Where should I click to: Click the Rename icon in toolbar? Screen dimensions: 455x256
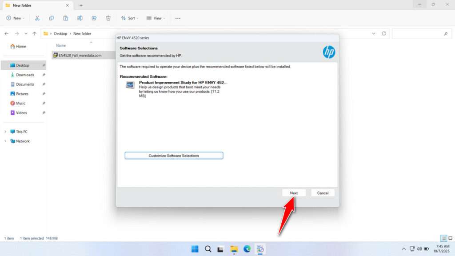point(80,18)
